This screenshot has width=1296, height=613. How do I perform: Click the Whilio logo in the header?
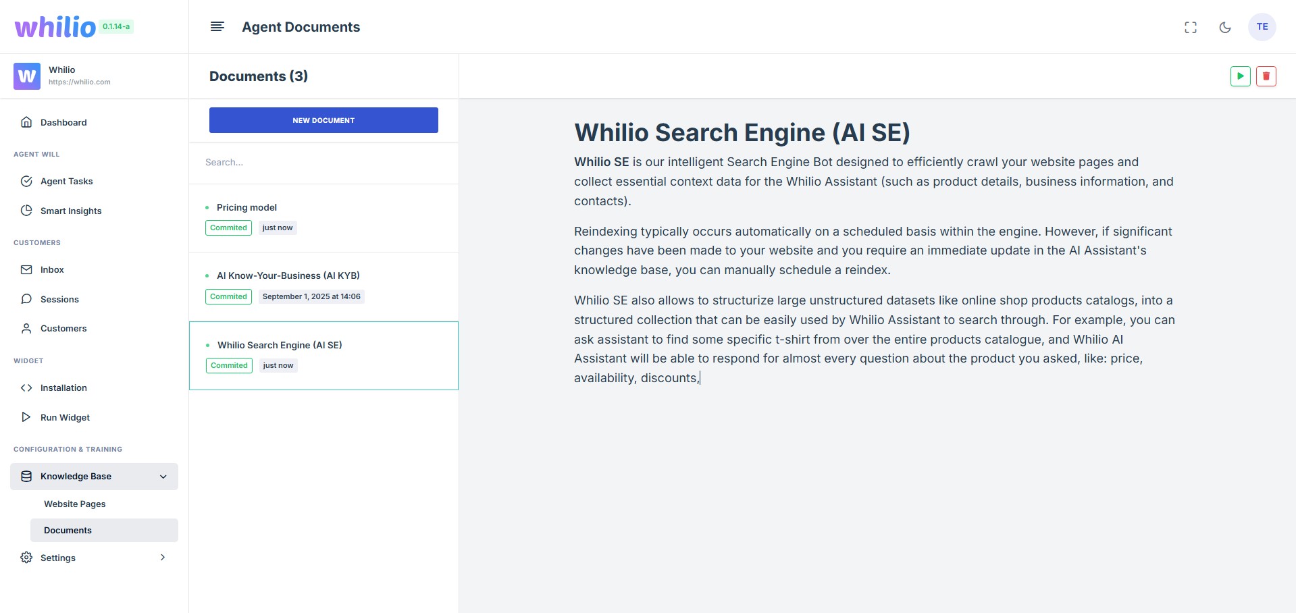tap(55, 27)
